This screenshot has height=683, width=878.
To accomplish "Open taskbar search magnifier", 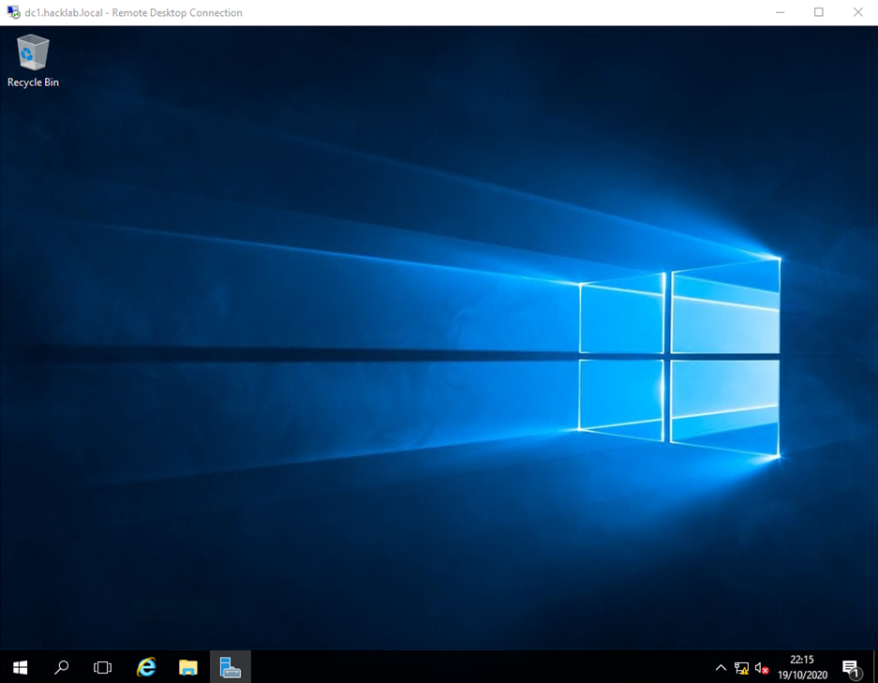I will [62, 667].
